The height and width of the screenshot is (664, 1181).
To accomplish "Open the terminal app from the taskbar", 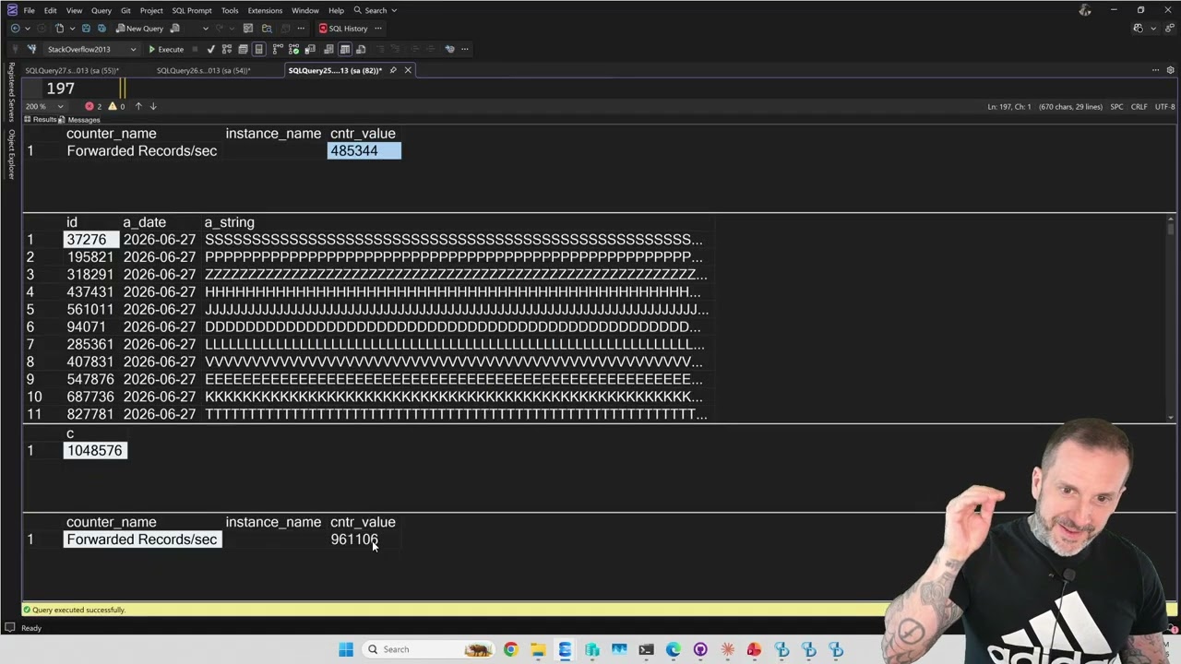I will 646,649.
